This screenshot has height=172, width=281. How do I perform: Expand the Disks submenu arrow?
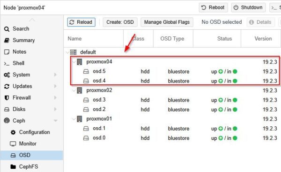pyautogui.click(x=55, y=109)
